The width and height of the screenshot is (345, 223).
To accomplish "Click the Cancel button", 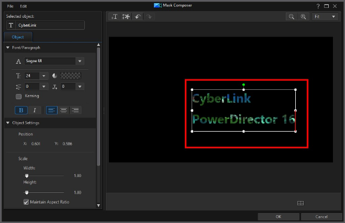I will [321, 217].
